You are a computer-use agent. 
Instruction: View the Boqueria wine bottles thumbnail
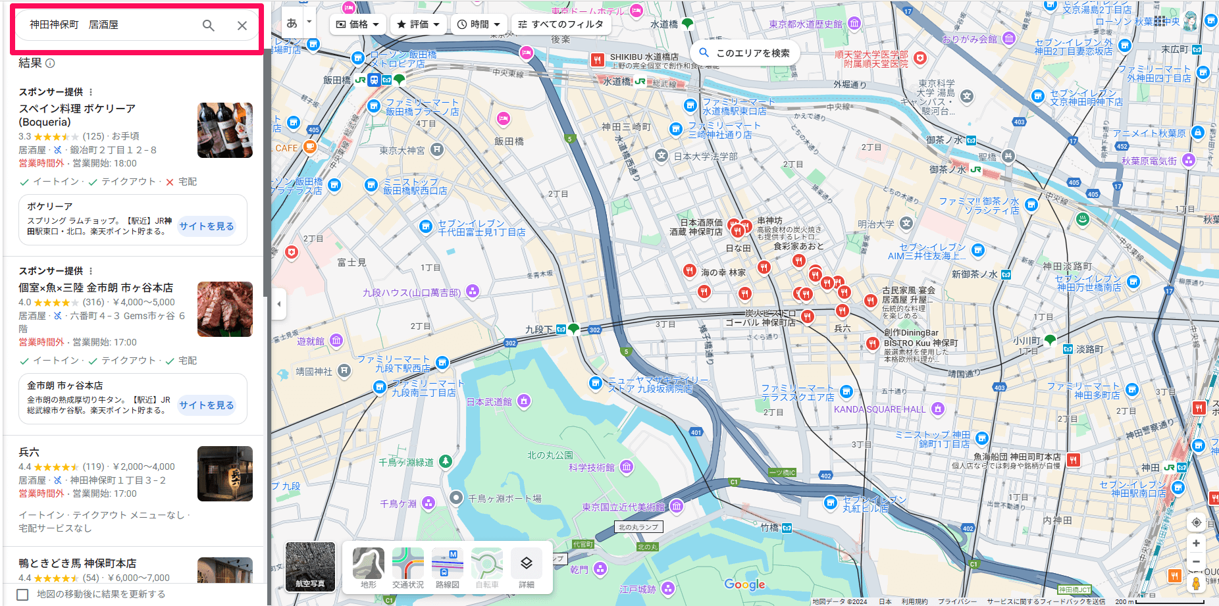tap(225, 130)
